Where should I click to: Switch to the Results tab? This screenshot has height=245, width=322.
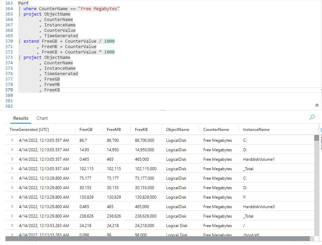[x=21, y=118]
